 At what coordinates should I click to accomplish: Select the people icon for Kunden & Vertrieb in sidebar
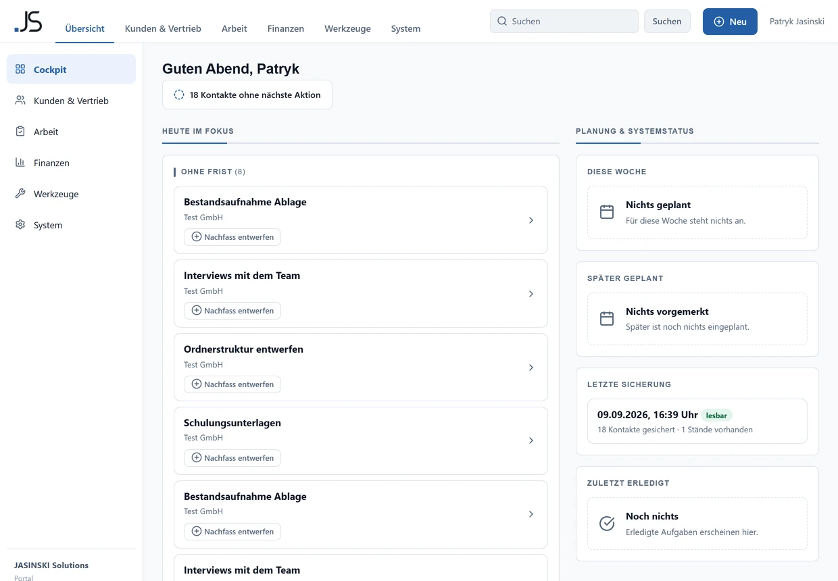coord(20,100)
